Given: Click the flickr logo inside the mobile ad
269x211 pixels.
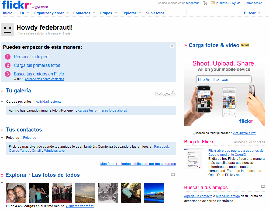Looking at the screenshot, I should click(246, 121).
